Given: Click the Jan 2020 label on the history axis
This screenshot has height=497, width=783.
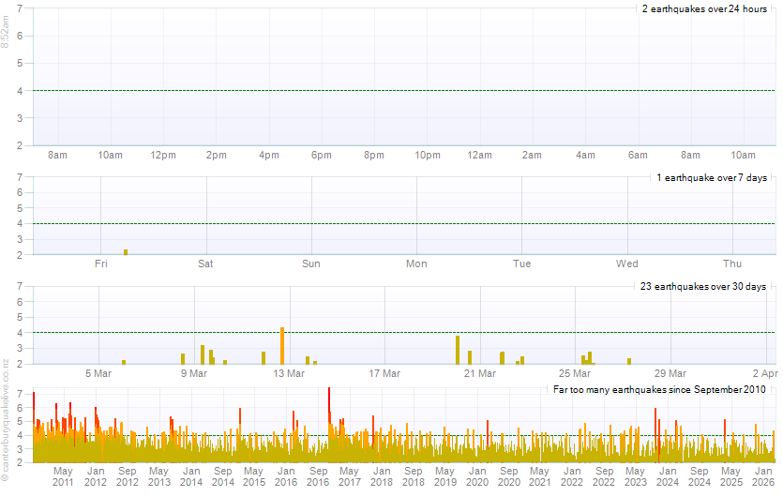Looking at the screenshot, I should coord(477,476).
